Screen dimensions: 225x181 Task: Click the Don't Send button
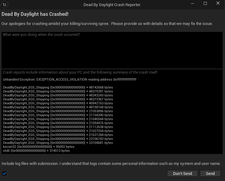click(x=182, y=173)
